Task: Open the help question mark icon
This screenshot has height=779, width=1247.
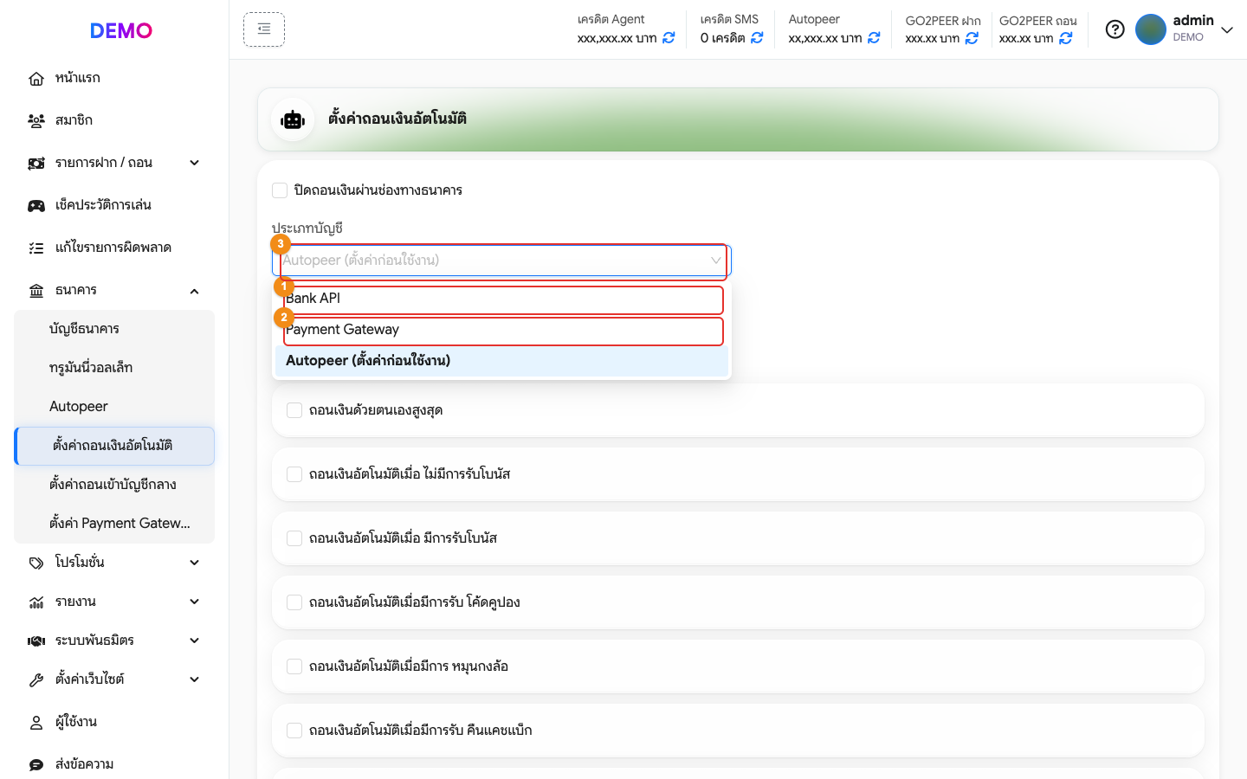Action: pyautogui.click(x=1115, y=29)
